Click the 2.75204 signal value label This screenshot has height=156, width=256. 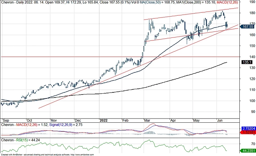(249, 128)
